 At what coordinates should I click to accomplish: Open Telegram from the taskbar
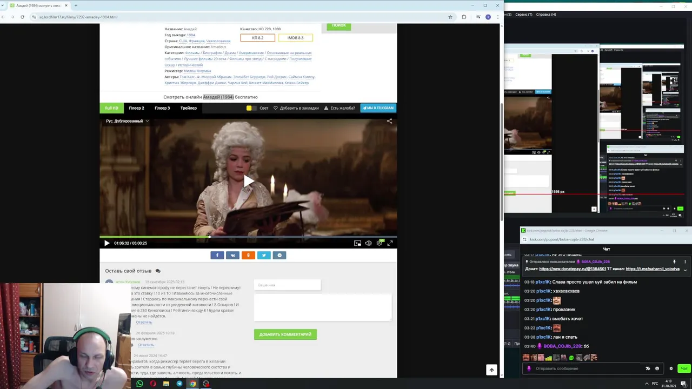click(179, 384)
